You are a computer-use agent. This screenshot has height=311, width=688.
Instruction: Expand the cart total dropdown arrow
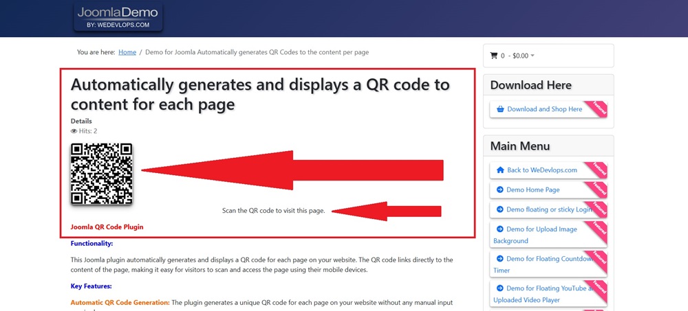click(x=533, y=56)
